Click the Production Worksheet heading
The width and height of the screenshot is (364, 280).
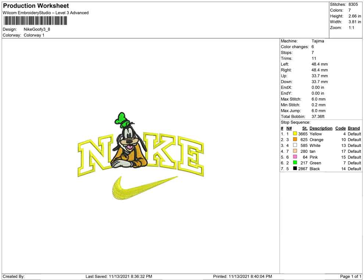pos(36,6)
